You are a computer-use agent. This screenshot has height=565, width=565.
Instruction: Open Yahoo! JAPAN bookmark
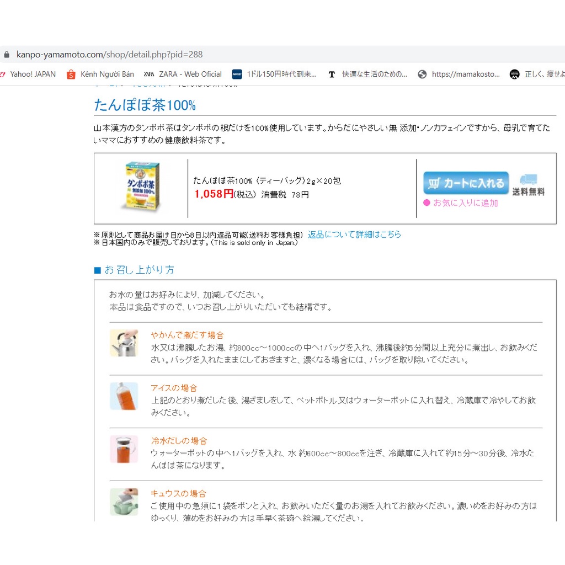click(33, 74)
